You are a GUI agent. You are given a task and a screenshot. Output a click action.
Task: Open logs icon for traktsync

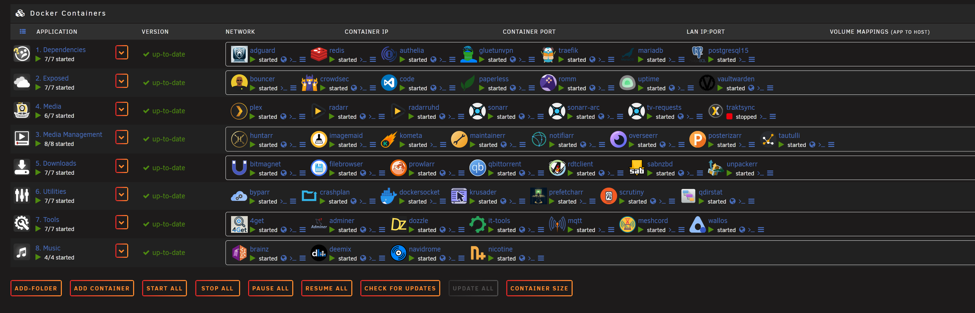pos(773,117)
